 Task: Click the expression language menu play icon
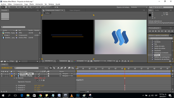[x=44, y=80]
